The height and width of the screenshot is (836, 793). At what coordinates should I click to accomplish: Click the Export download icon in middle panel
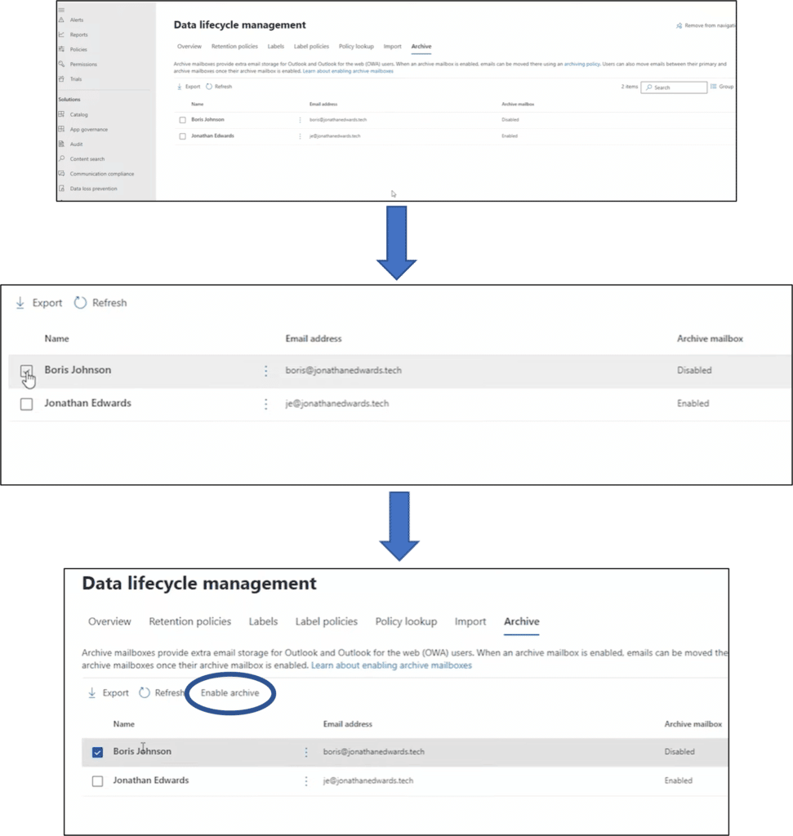20,303
